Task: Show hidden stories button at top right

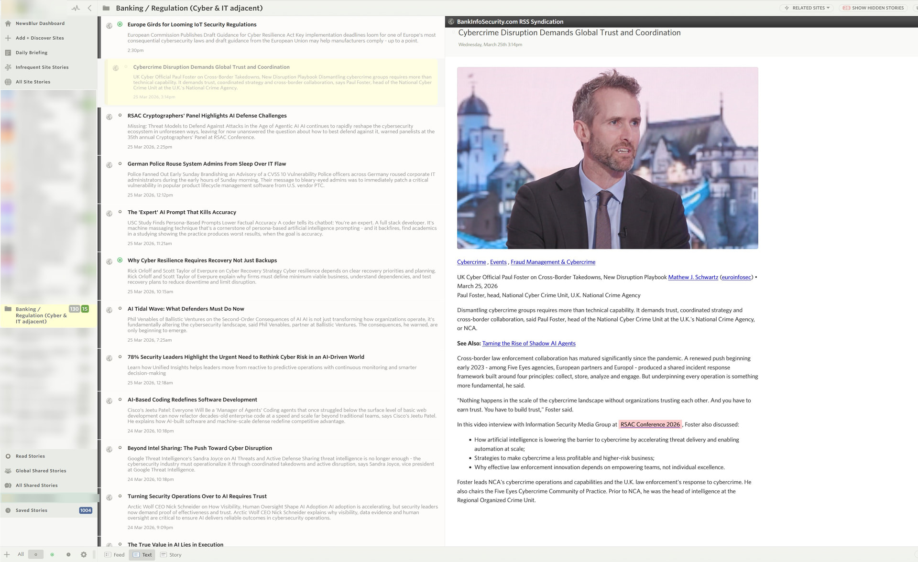Action: 873,8
